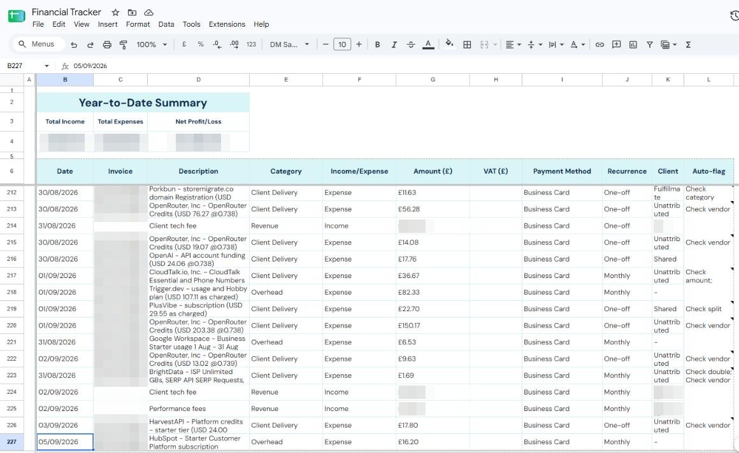
Task: Click the Insert comment icon
Action: click(616, 45)
